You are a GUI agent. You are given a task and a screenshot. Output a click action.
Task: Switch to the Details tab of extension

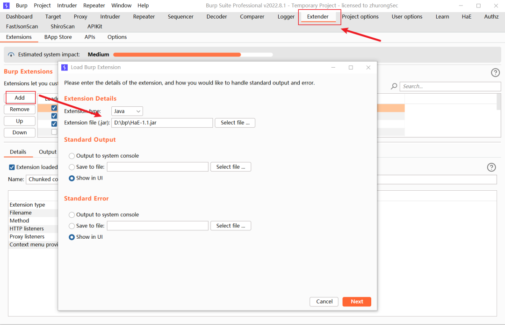click(x=18, y=152)
